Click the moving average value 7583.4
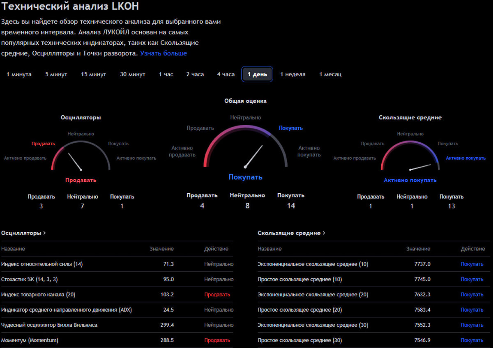 [x=422, y=309]
